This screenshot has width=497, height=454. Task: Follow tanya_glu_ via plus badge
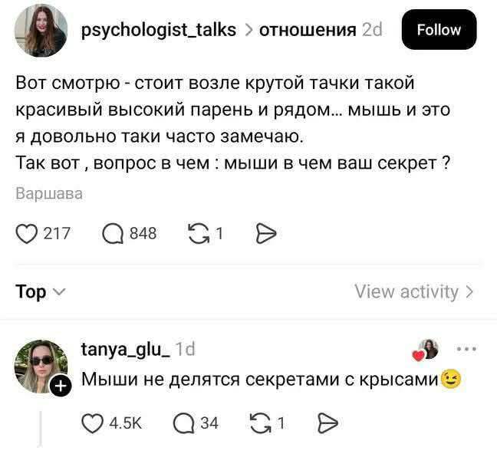(x=59, y=389)
